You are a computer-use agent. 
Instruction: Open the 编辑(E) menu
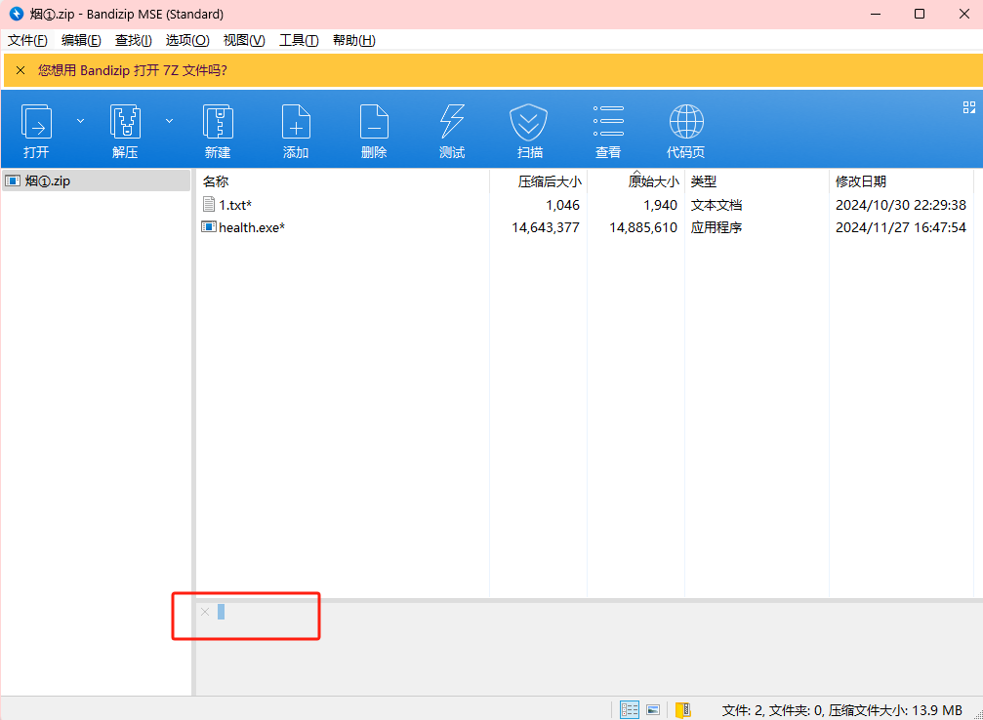pyautogui.click(x=81, y=40)
